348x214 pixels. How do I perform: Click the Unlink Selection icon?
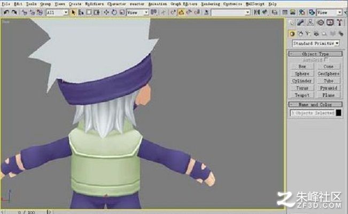point(32,12)
